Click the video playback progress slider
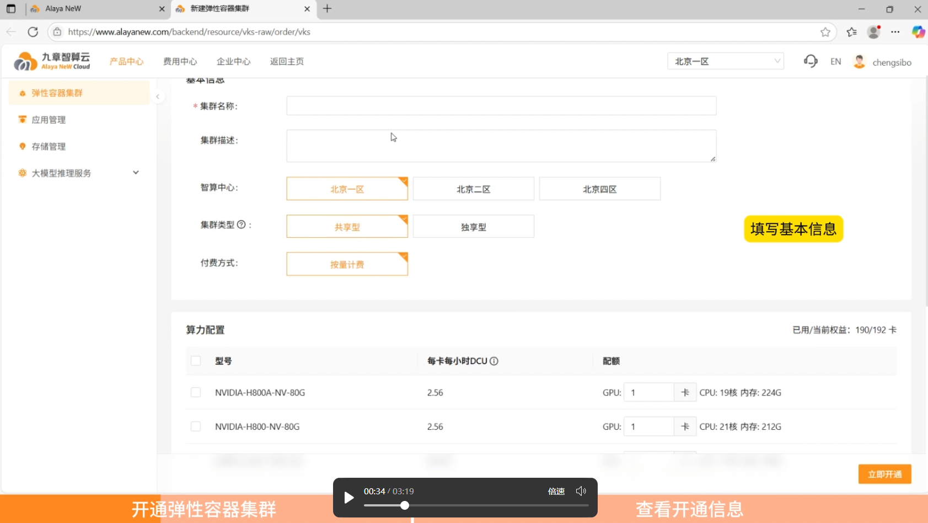The image size is (928, 523). click(x=404, y=505)
